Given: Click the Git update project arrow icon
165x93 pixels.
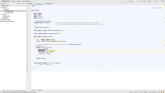Looking at the screenshot, I should (x=152, y=1).
